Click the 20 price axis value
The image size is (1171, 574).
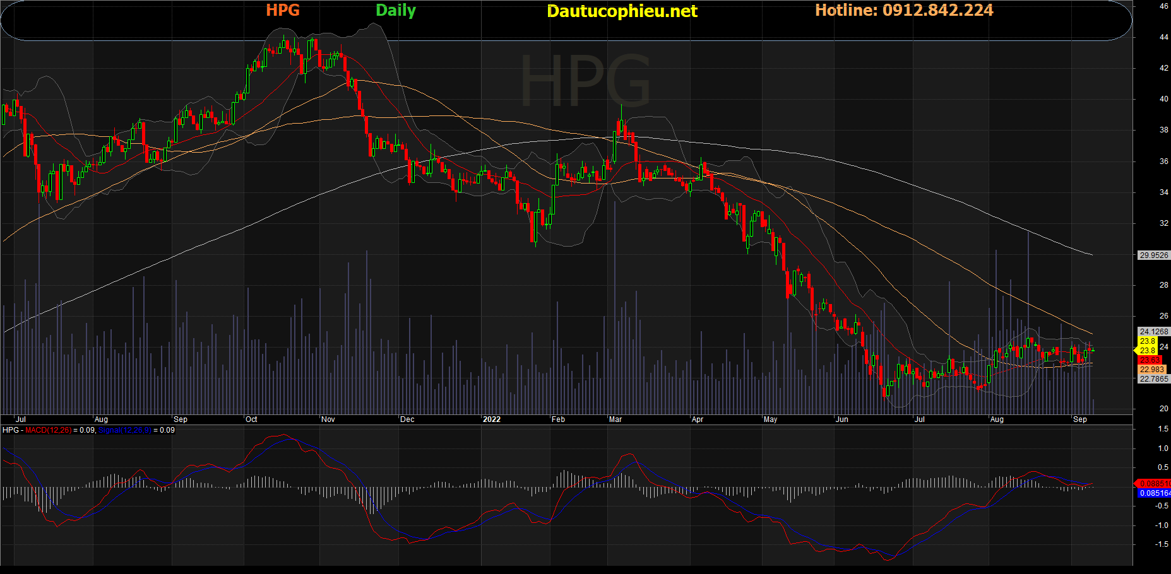coord(1164,409)
